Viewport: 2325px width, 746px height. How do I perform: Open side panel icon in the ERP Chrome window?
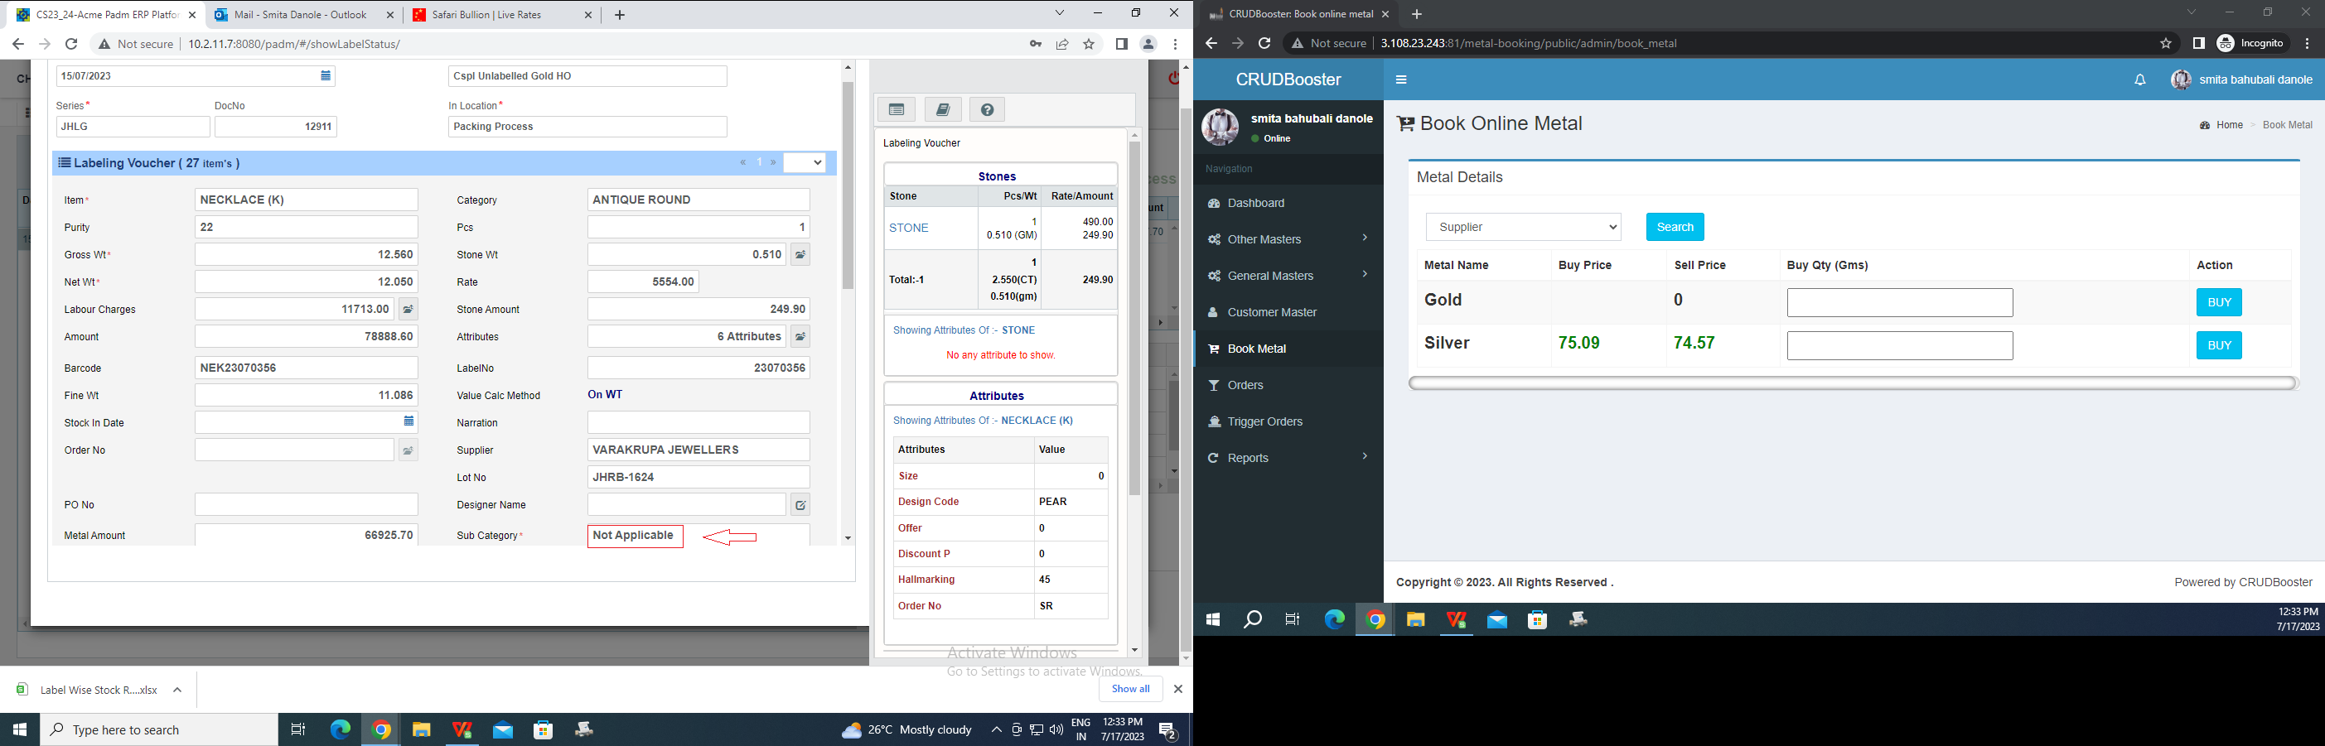coord(1121,44)
